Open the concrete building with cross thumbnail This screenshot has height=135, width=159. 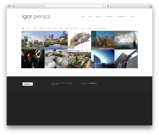[126, 59]
